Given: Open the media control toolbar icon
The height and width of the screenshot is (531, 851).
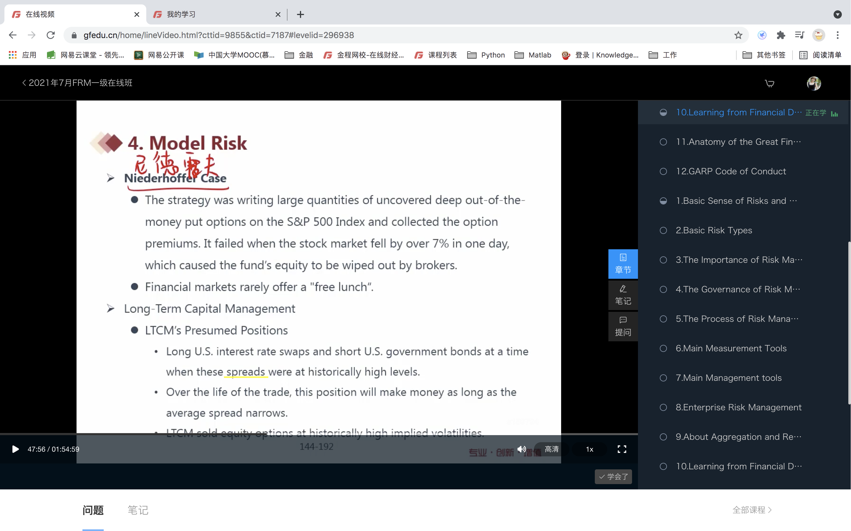Looking at the screenshot, I should [800, 35].
